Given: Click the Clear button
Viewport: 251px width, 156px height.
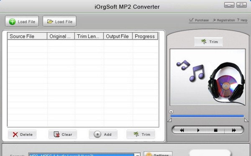Looking at the screenshot, I should click(x=63, y=134).
